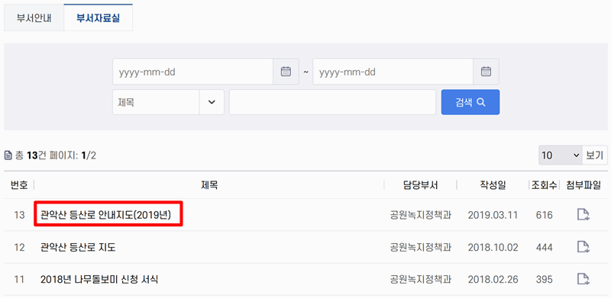The height and width of the screenshot is (298, 611).
Task: Click the view count 616
Action: pos(544,215)
